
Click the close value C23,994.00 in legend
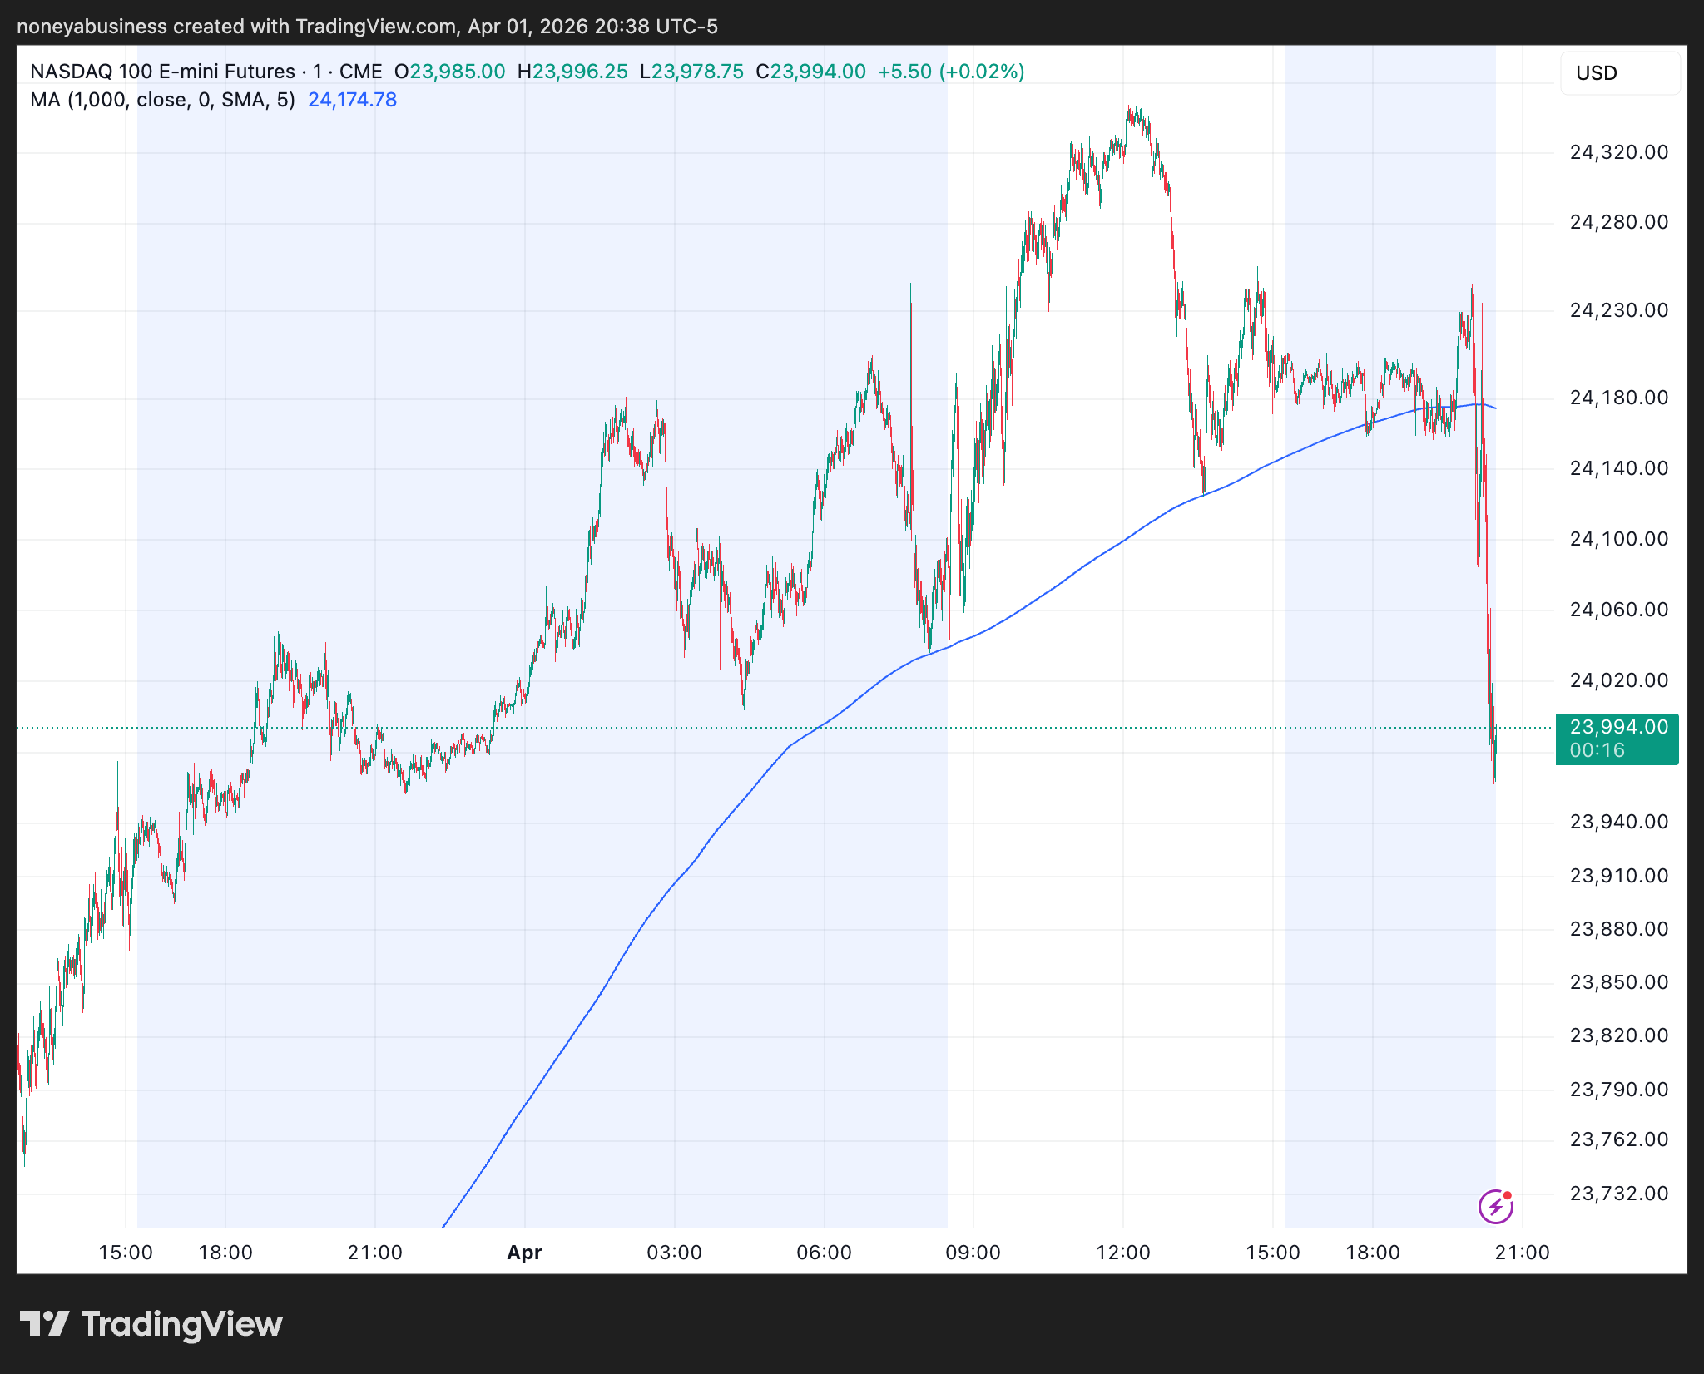[x=810, y=72]
